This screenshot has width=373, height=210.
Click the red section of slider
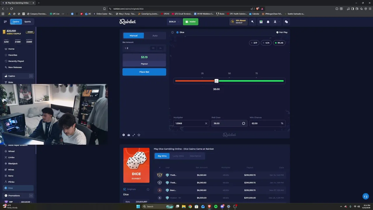click(x=195, y=81)
